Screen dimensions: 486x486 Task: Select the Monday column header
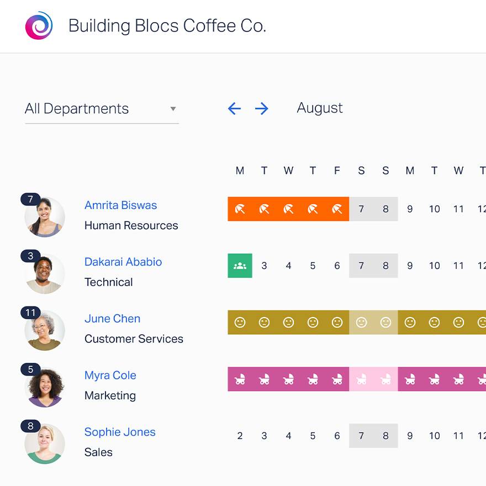click(240, 171)
